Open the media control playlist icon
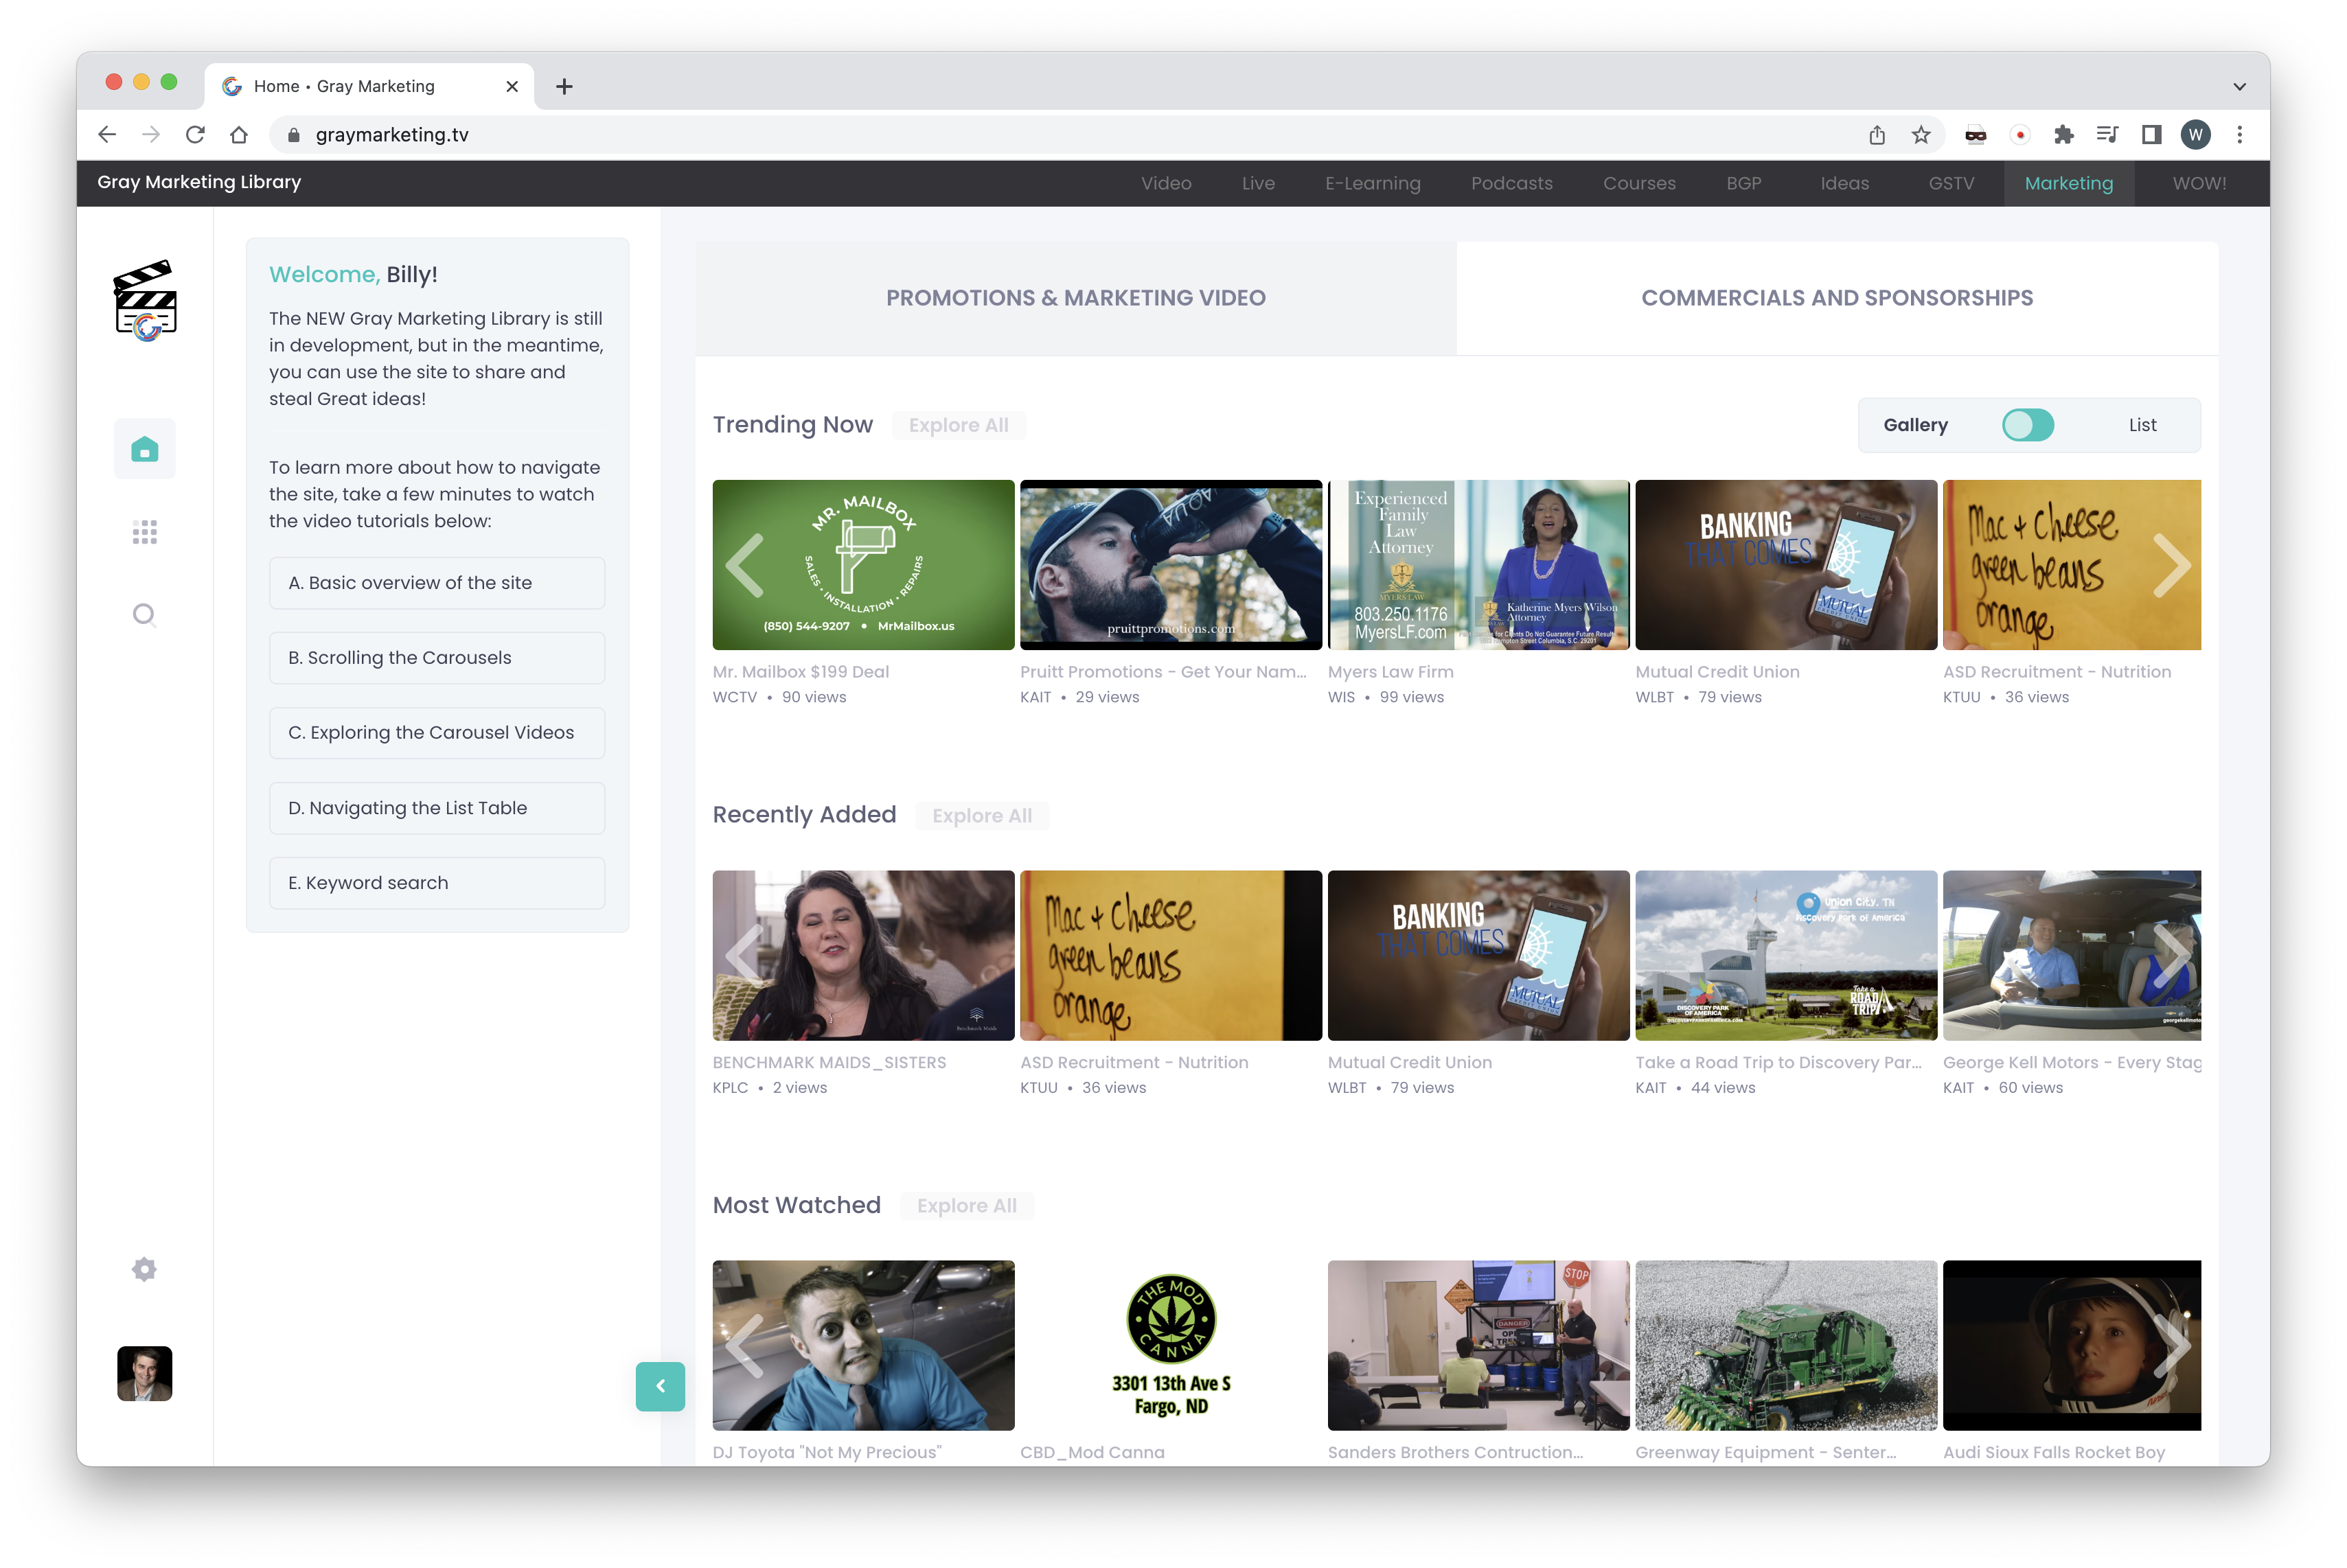 [x=2107, y=135]
